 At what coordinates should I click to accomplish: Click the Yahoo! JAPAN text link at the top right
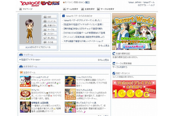tap(135, 2)
